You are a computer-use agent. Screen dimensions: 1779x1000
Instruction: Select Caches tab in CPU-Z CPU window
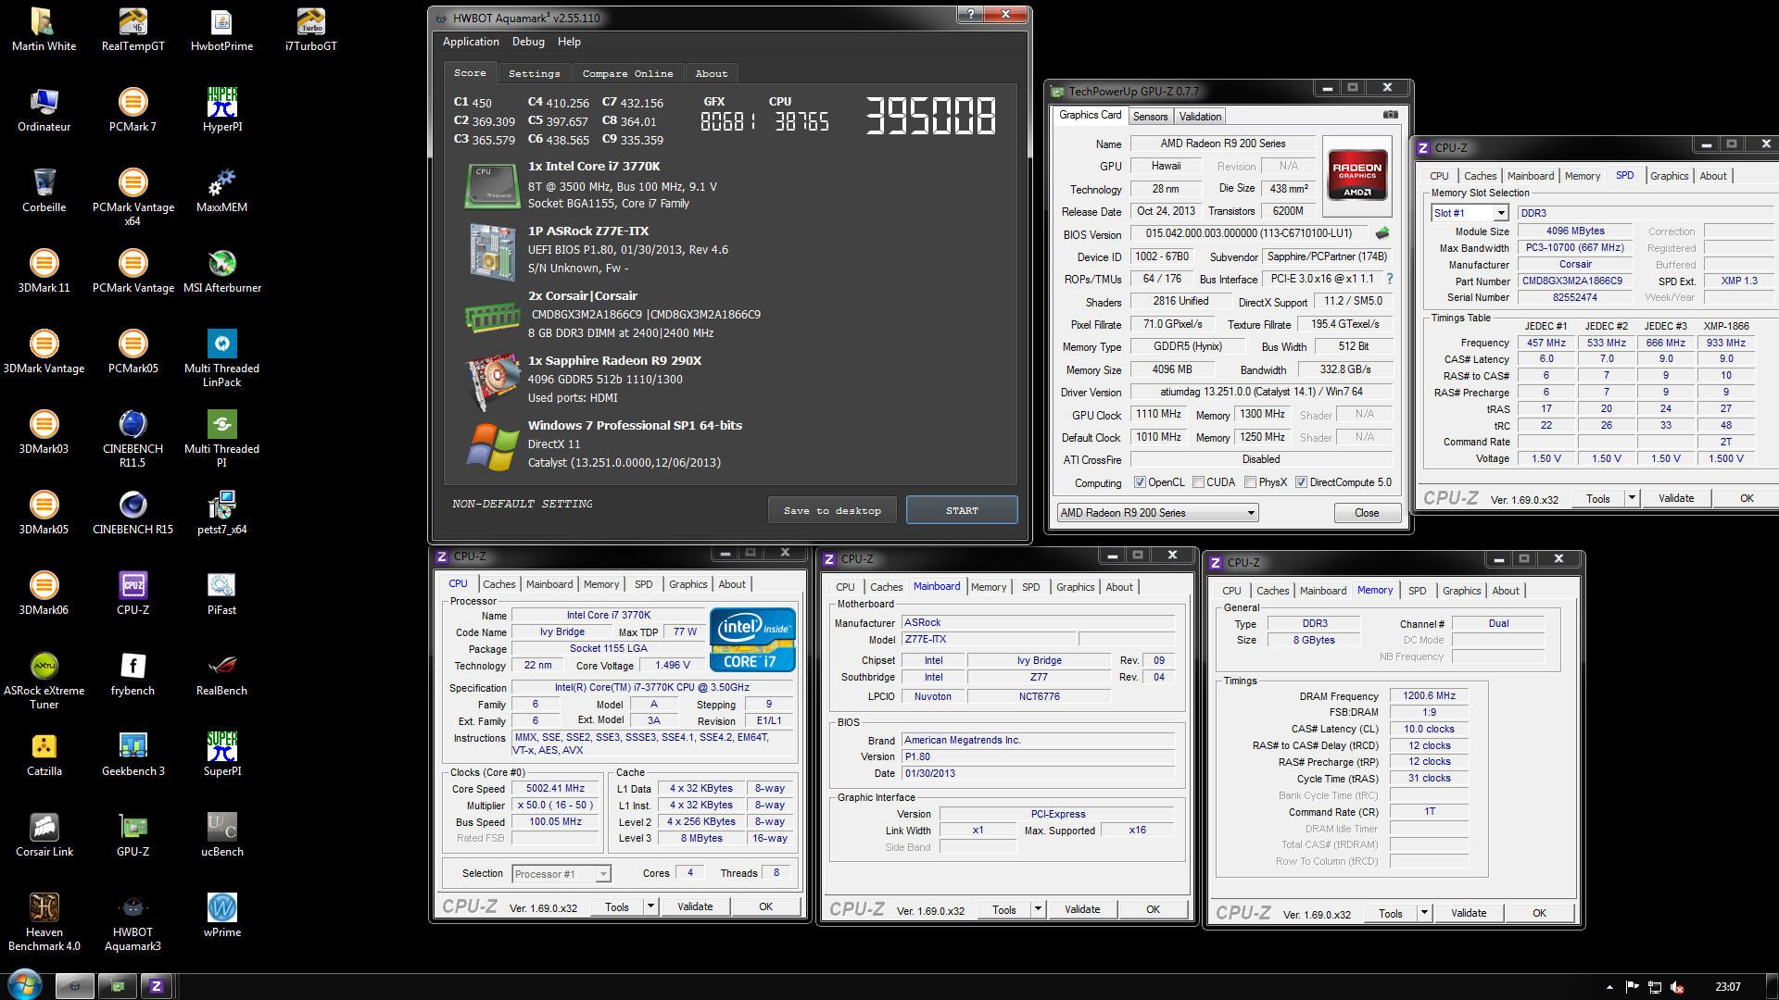click(498, 584)
